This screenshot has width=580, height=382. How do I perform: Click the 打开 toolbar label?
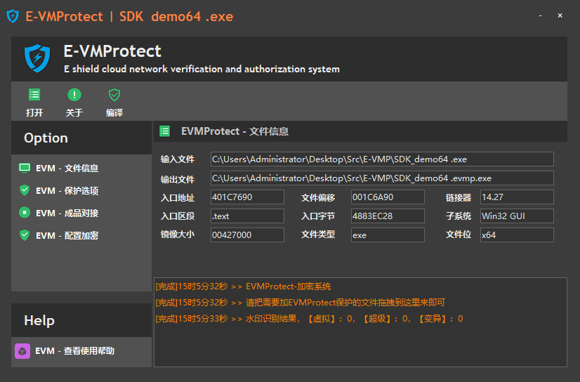point(34,113)
